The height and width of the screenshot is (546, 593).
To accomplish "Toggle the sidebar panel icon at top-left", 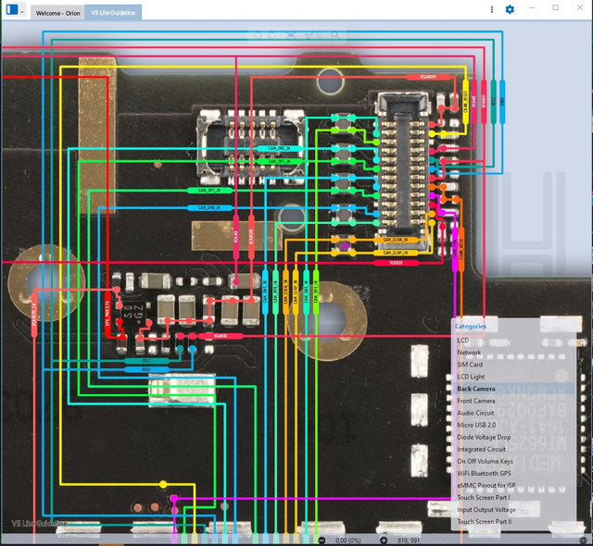I will [x=12, y=9].
